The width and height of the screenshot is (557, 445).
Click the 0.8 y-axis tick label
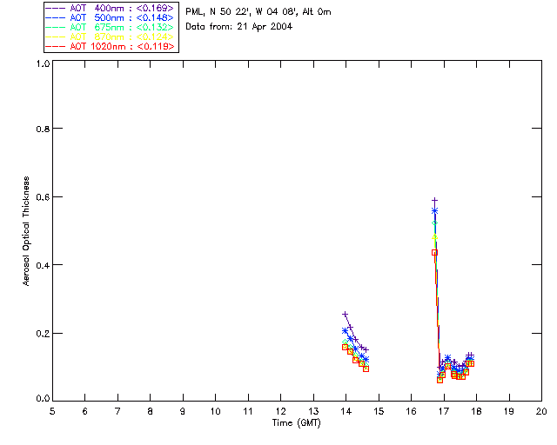43,129
